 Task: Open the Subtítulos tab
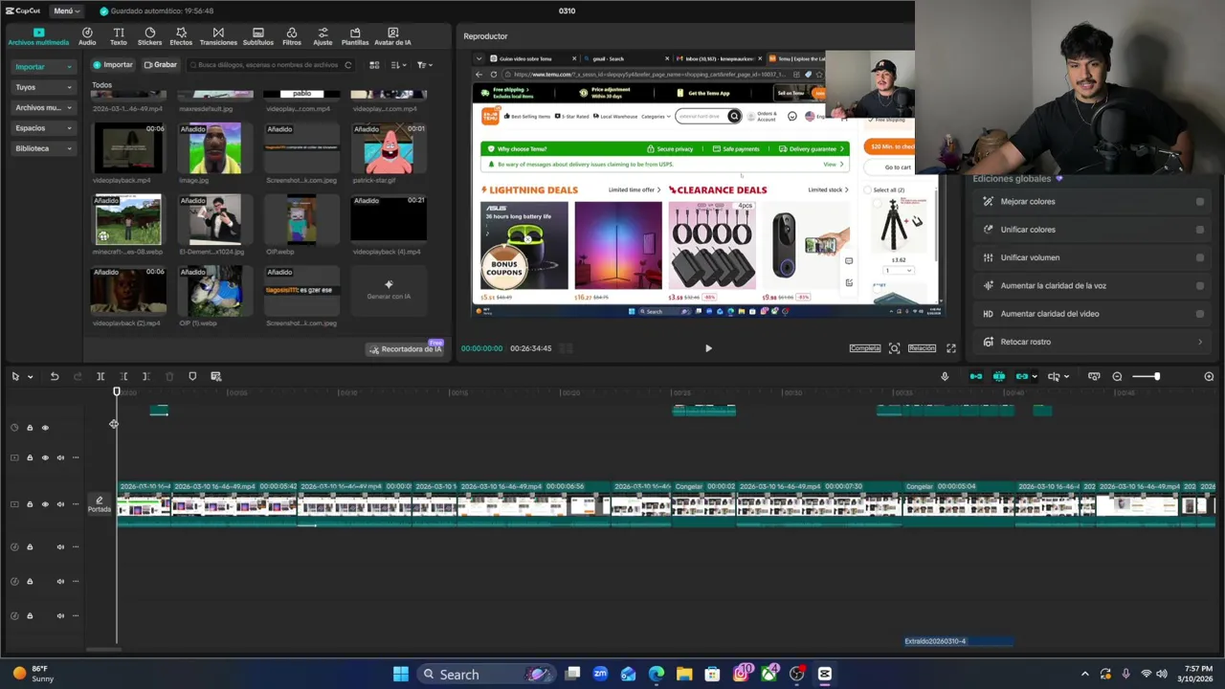257,36
